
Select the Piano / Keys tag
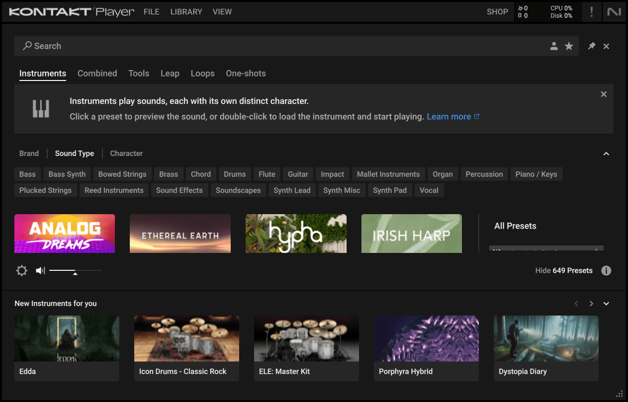click(536, 174)
